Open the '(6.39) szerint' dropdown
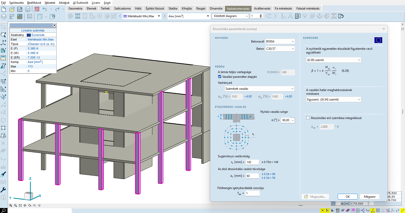The image size is (405, 213). pos(333,60)
